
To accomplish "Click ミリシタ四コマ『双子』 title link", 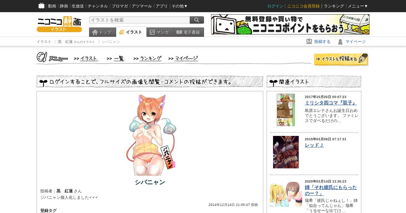I will coord(331,103).
